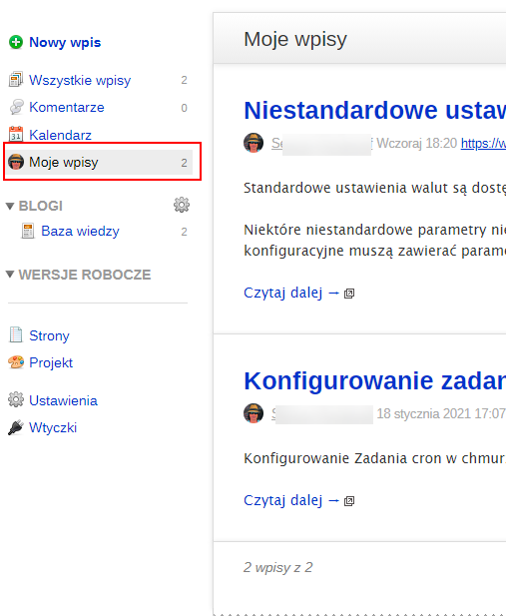Screen dimensions: 506x616
Task: Click the Kalendarz calendar icon
Action: tap(16, 135)
